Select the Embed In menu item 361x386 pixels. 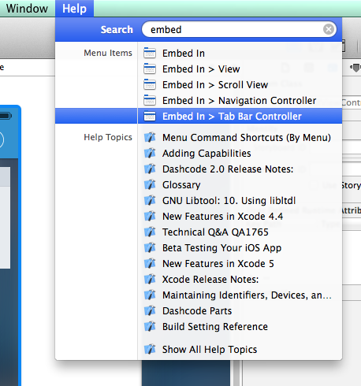240,54
